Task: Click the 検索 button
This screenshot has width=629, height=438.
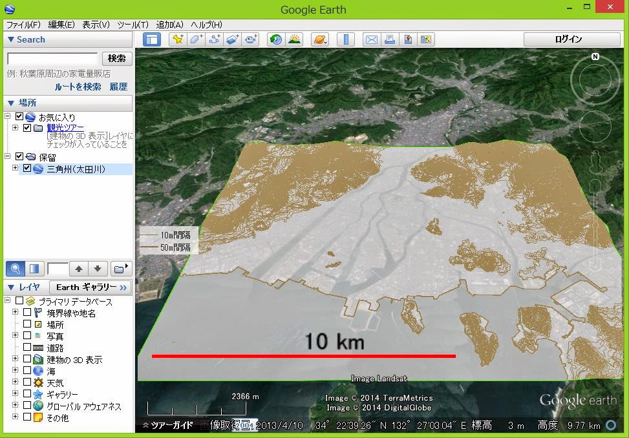Action: [117, 59]
